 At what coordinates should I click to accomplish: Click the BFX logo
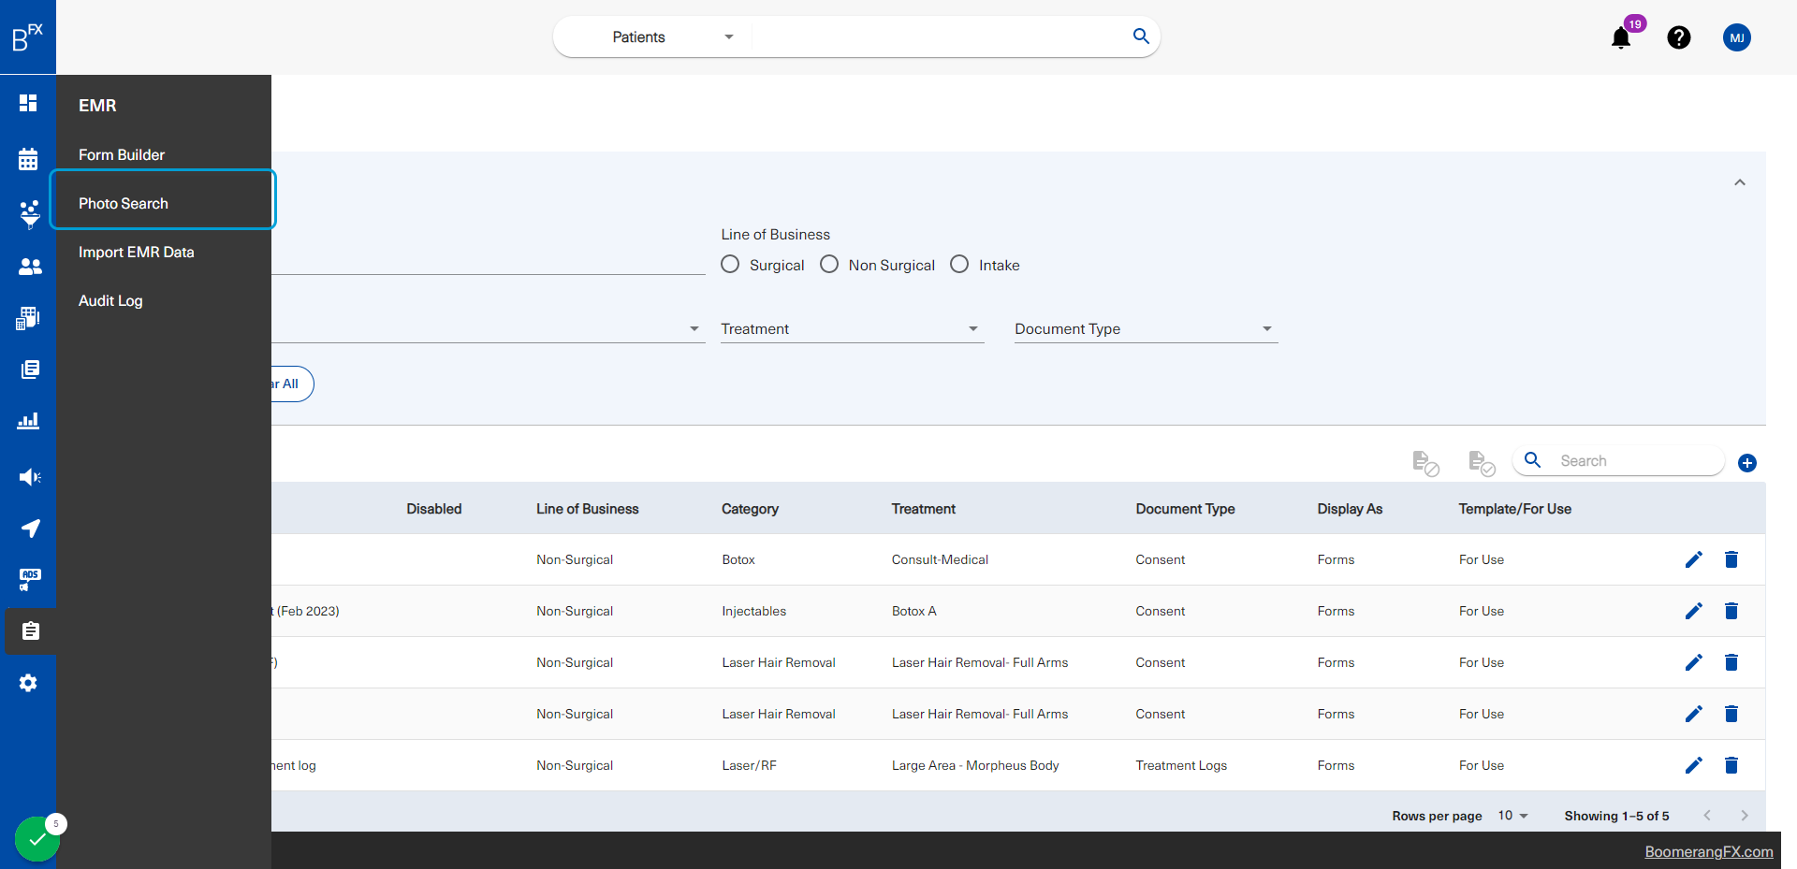(28, 37)
